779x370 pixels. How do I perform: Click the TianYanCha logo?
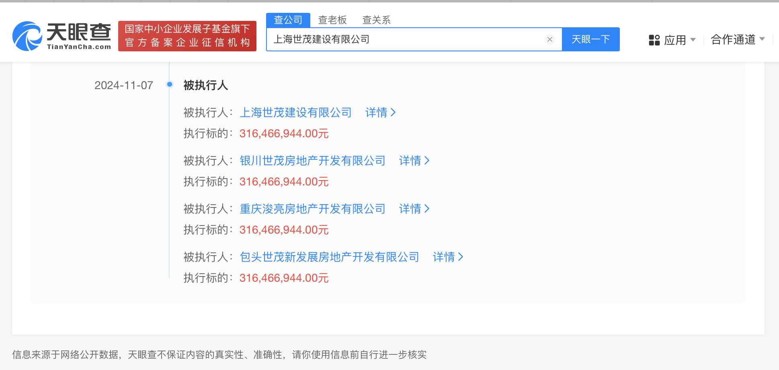[x=61, y=36]
